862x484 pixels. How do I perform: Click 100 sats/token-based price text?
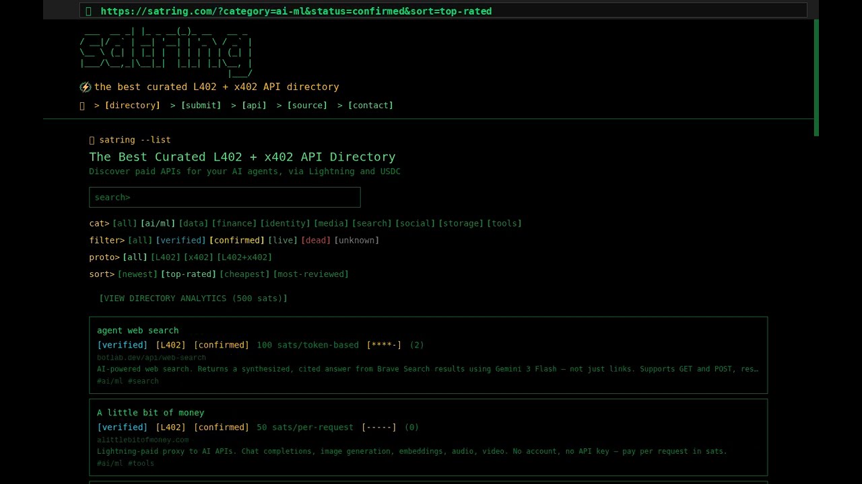tap(308, 345)
